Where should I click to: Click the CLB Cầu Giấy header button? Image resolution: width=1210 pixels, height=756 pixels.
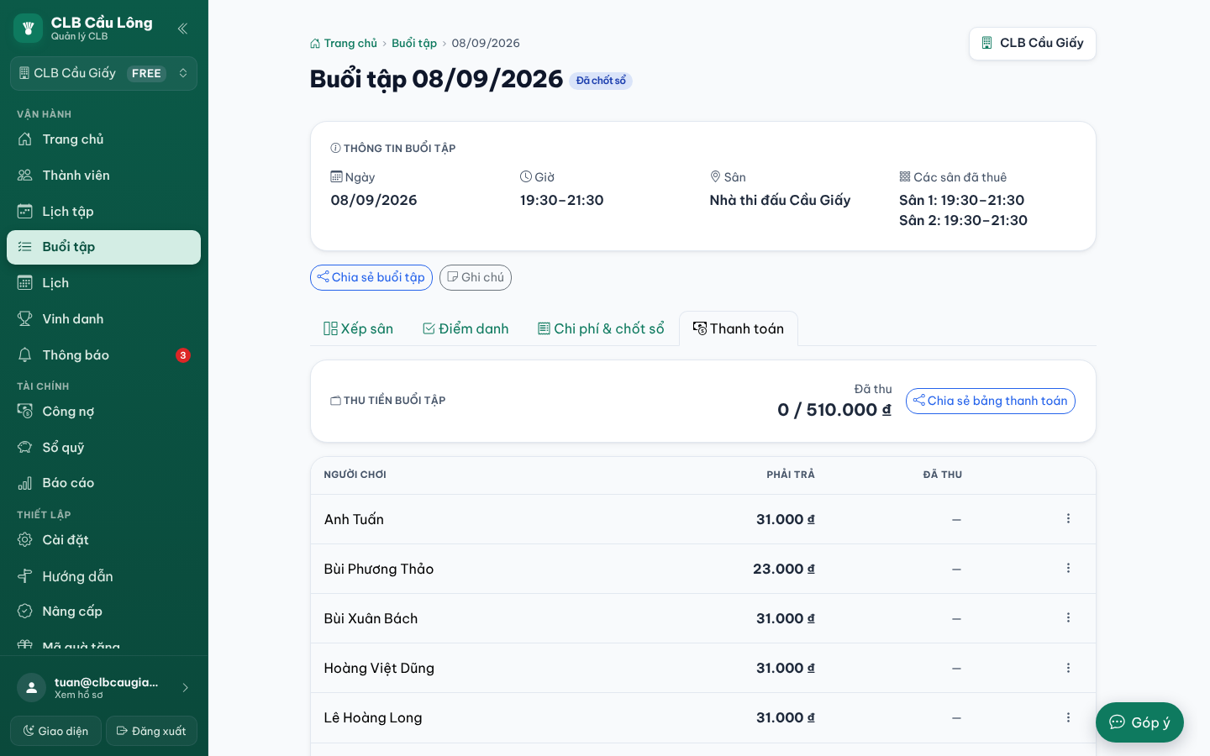(x=1033, y=44)
